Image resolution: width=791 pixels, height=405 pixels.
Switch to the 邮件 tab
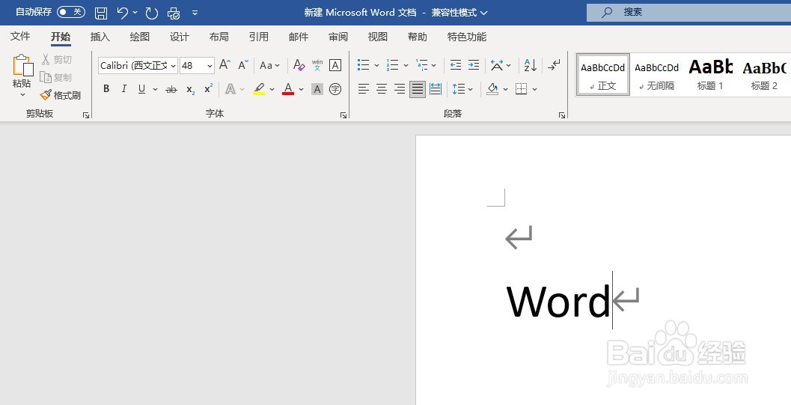[x=299, y=37]
